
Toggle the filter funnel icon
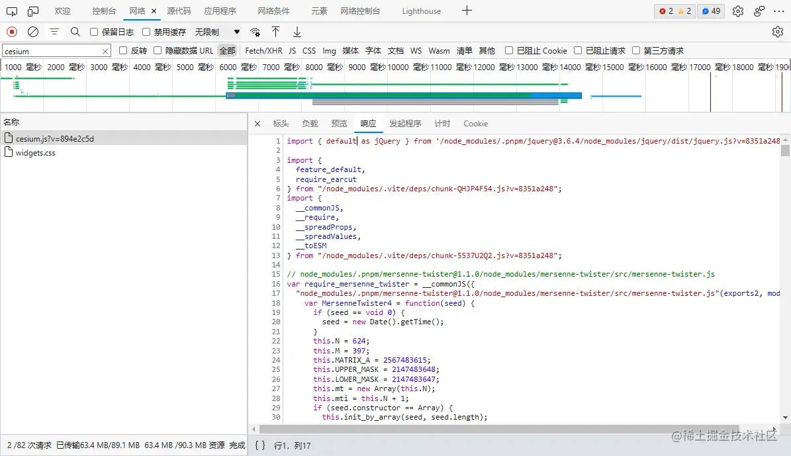(54, 32)
